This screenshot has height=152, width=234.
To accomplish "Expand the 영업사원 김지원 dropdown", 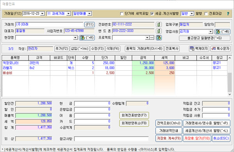I will click(x=211, y=32).
